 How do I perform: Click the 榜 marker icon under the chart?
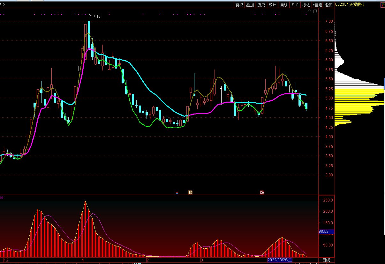(x=191, y=192)
